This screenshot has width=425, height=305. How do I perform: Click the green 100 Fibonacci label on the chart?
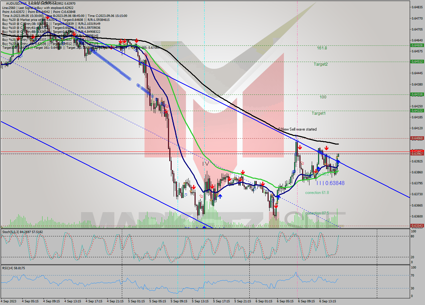(x=323, y=97)
